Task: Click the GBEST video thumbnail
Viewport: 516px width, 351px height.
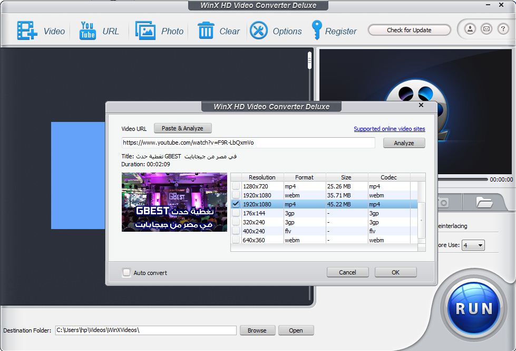Action: pos(174,202)
